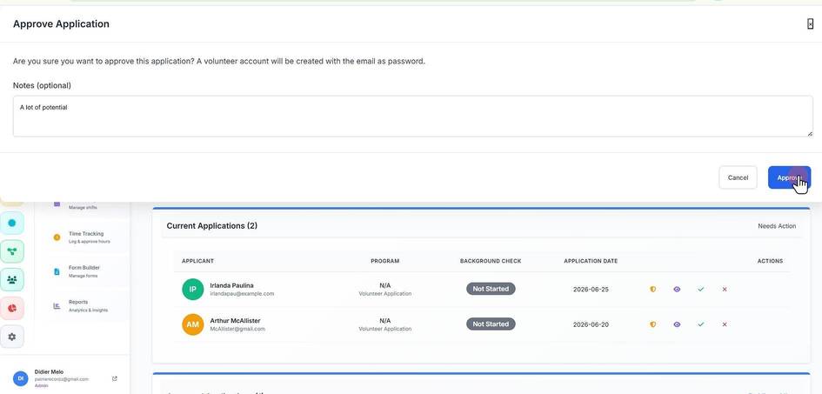View Irlanda Paulina's application with eye icon

tap(677, 290)
